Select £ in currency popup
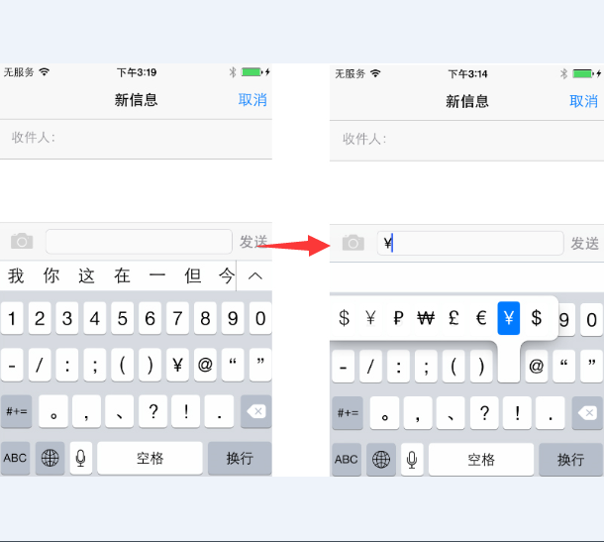 click(453, 318)
